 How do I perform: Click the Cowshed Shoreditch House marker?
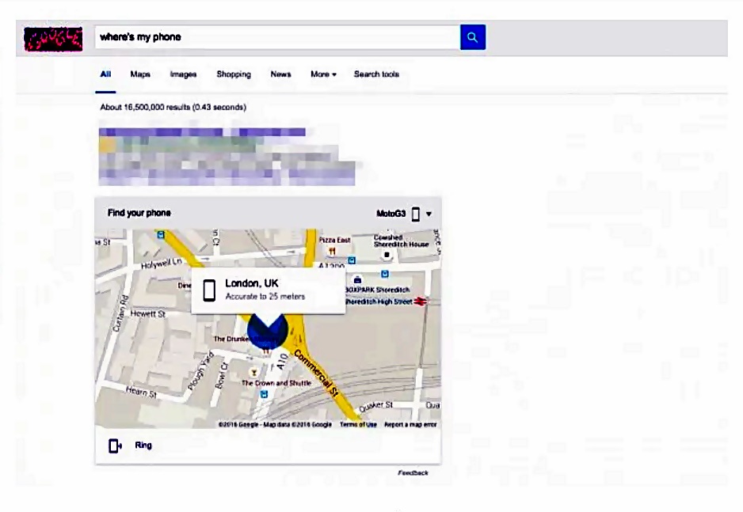pyautogui.click(x=387, y=255)
